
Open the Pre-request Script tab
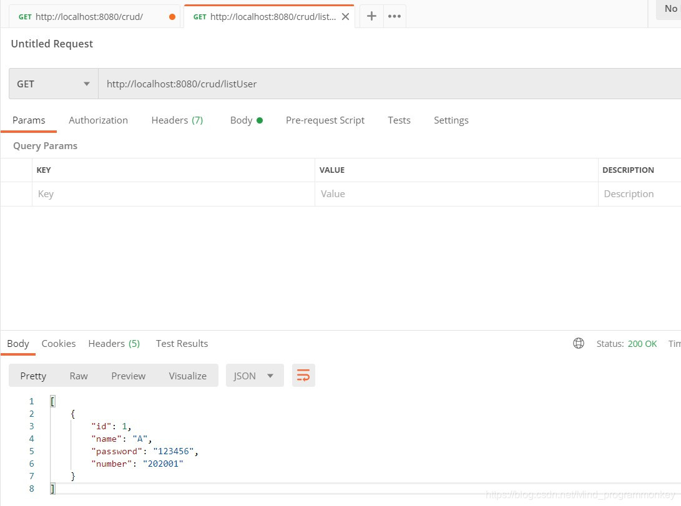[x=325, y=120]
